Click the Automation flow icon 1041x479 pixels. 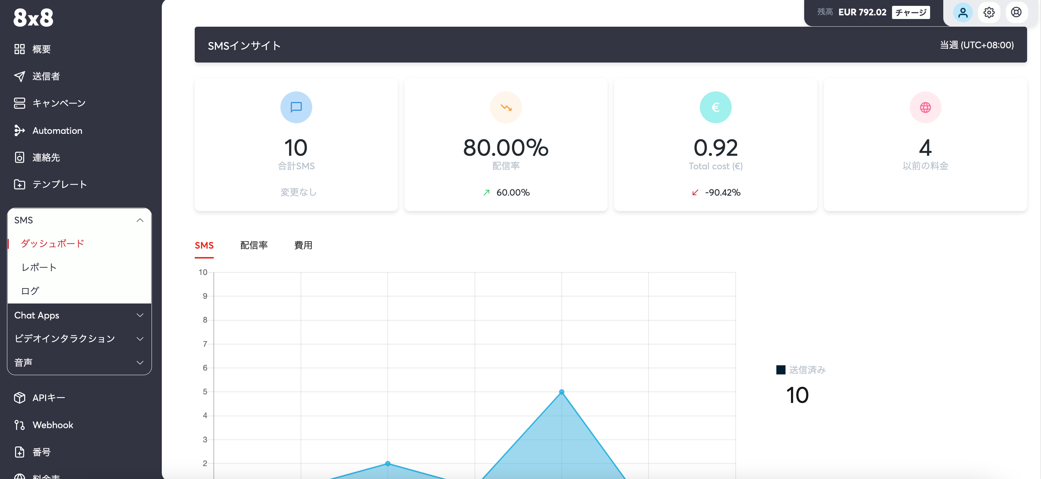19,130
